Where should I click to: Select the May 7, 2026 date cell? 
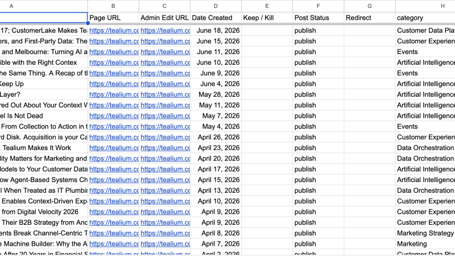216,116
